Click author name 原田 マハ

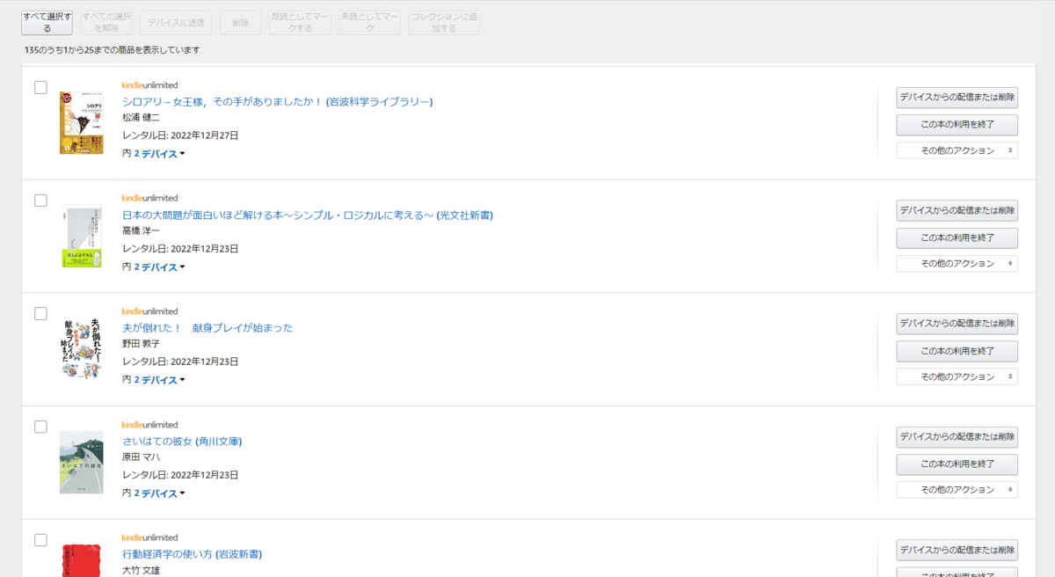point(141,457)
